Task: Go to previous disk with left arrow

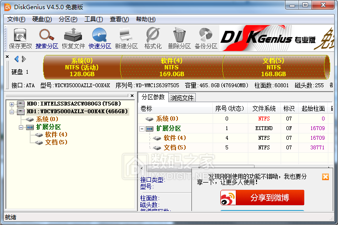Action: click(x=16, y=59)
